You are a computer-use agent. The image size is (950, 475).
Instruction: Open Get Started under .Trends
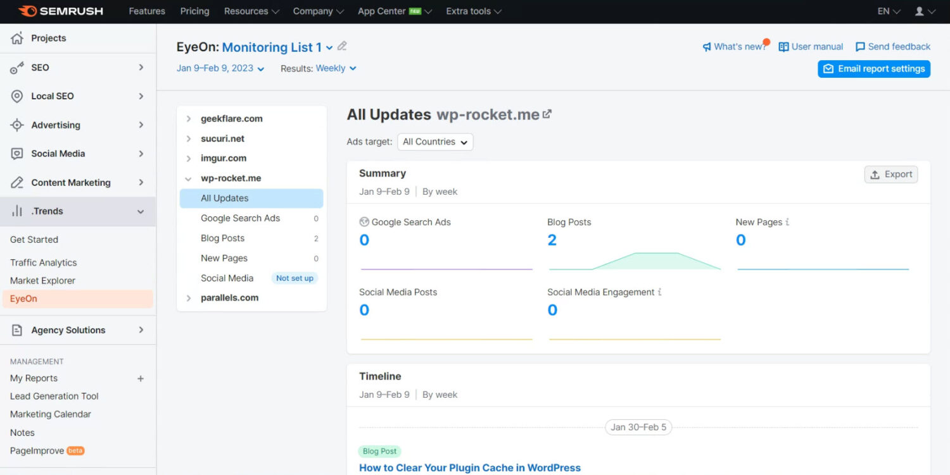(34, 240)
